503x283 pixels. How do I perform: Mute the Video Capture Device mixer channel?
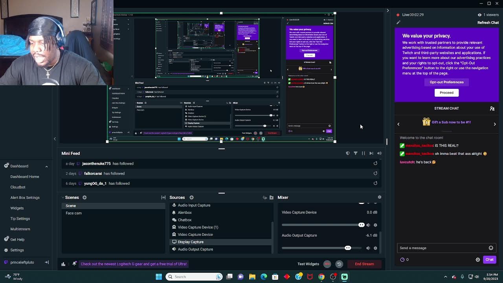(368, 225)
